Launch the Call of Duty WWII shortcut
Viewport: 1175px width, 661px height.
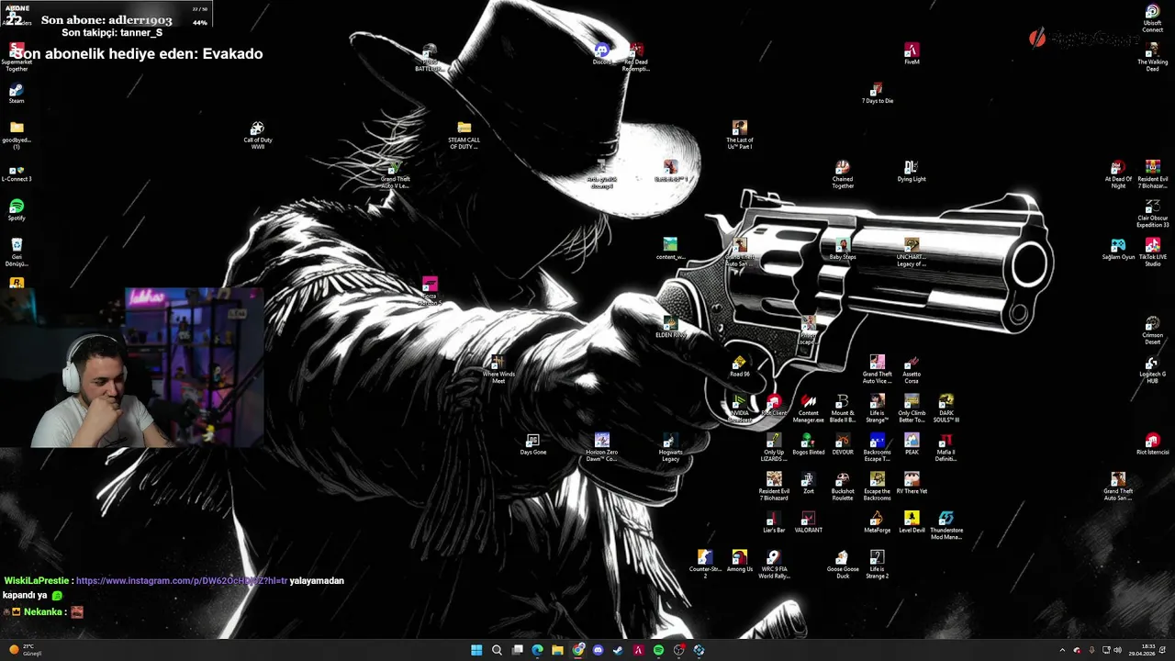point(258,135)
